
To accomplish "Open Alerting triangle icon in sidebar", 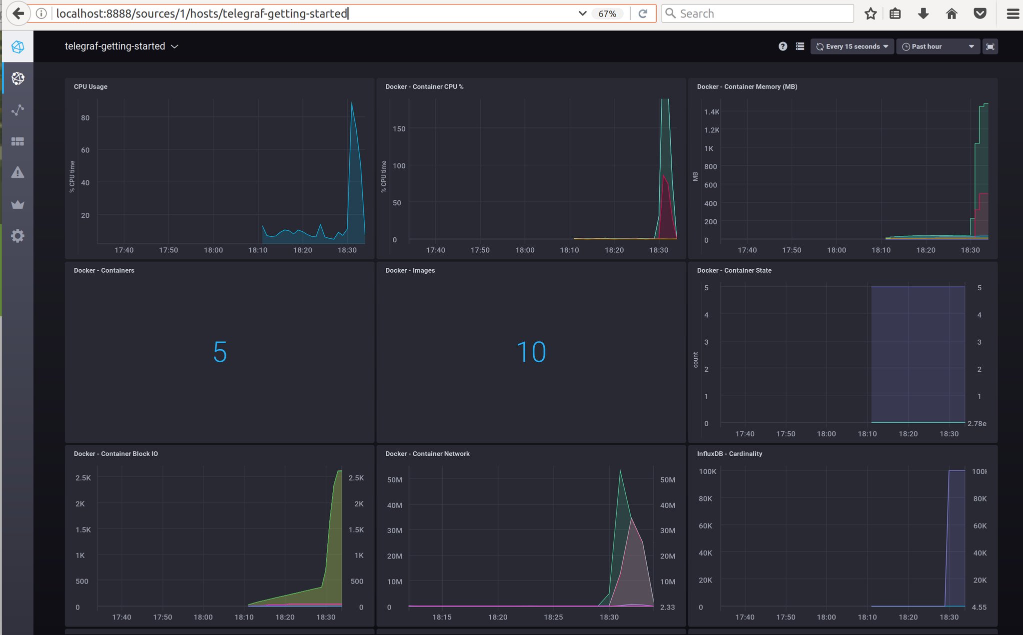I will 18,173.
